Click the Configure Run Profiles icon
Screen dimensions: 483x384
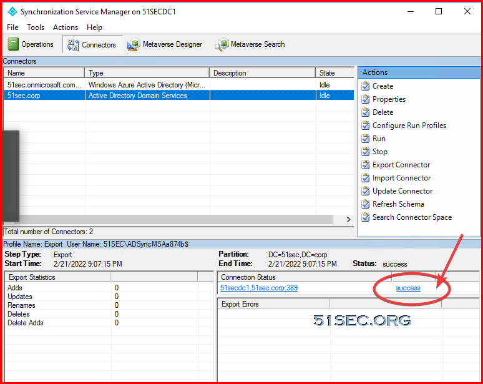point(366,126)
